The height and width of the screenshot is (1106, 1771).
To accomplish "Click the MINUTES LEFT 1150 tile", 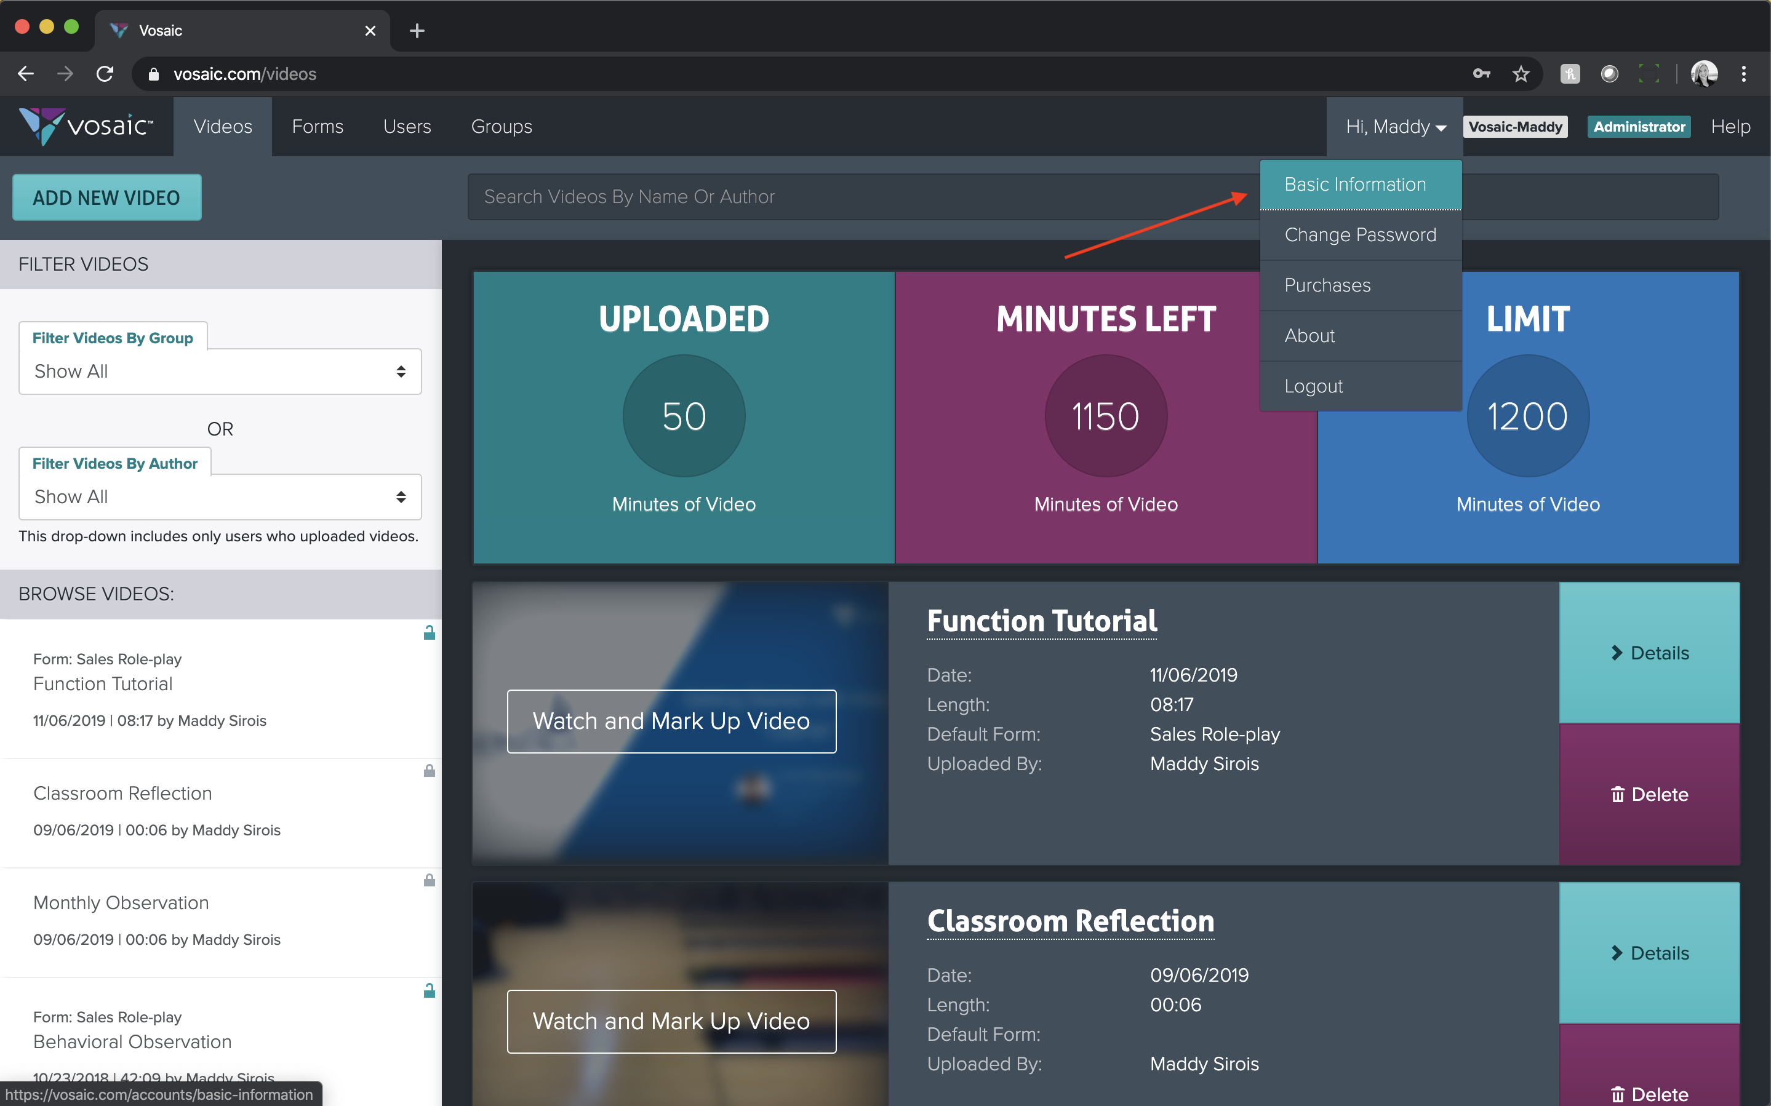I will coord(1105,418).
